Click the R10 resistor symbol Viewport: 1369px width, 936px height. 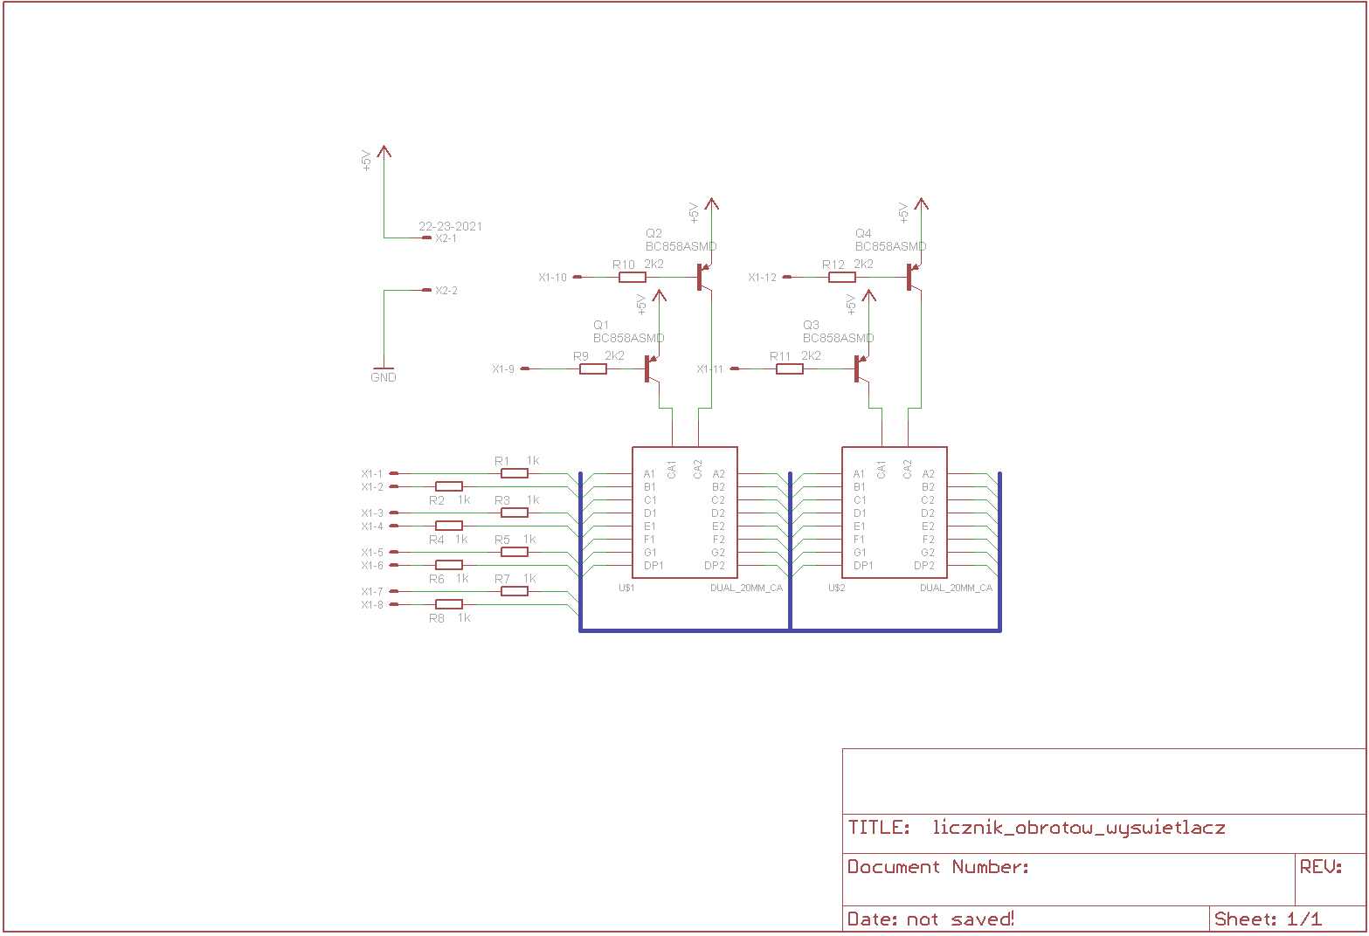click(633, 277)
